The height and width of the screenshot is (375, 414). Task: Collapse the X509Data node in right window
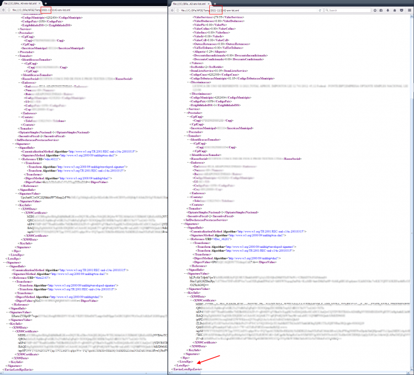188,296
